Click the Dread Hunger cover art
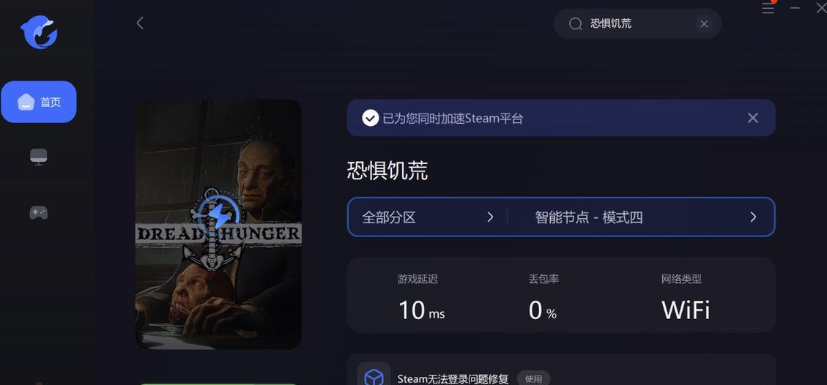 tap(218, 224)
